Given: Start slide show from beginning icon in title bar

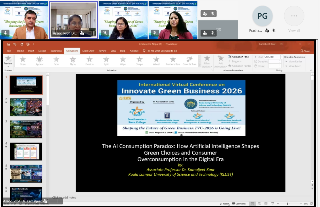Looking at the screenshot, I should (28, 44).
